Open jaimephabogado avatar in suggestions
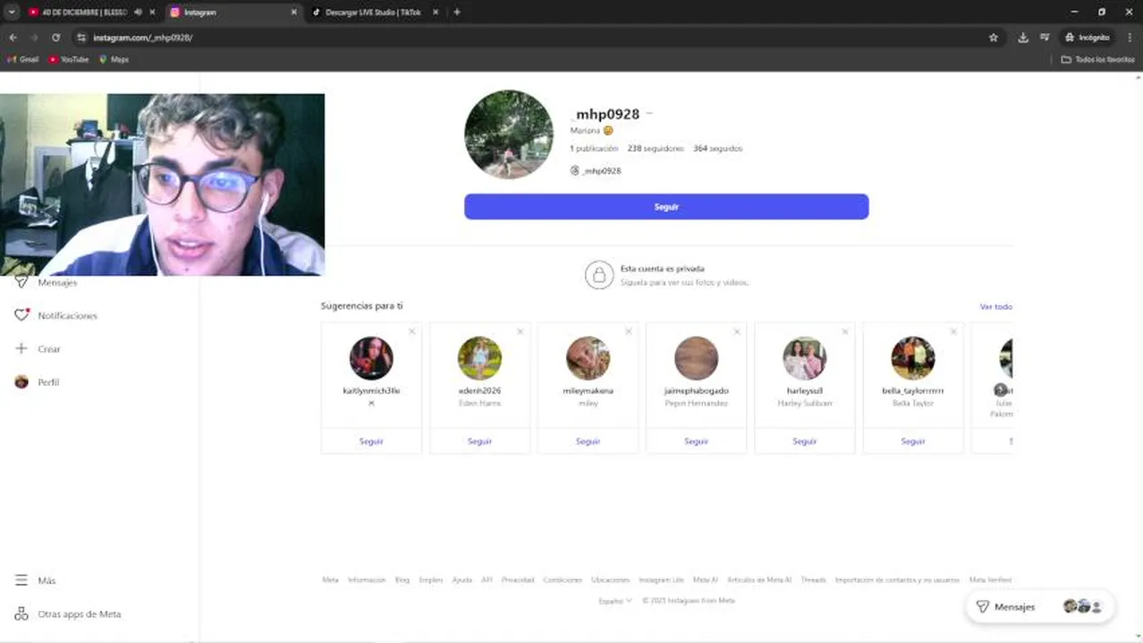This screenshot has height=643, width=1143. click(x=696, y=358)
